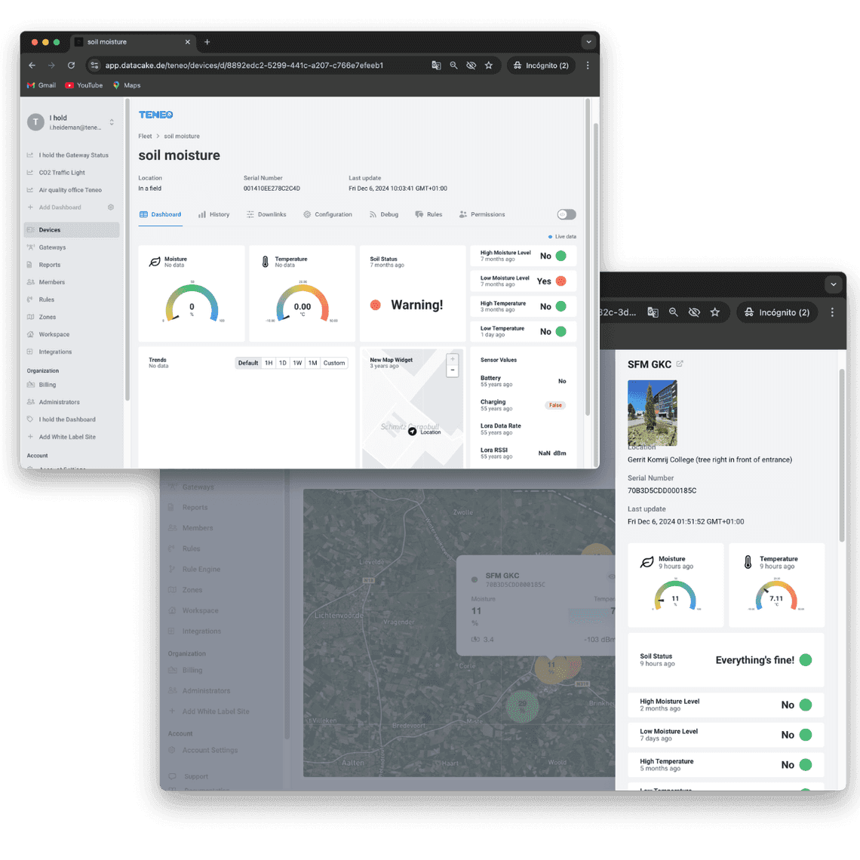Open external link icon beside SFM GKC

click(680, 364)
